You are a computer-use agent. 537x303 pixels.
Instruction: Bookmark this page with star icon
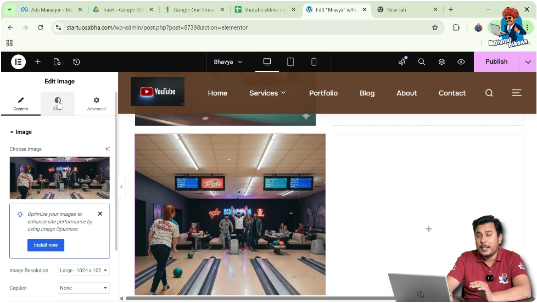435,28
